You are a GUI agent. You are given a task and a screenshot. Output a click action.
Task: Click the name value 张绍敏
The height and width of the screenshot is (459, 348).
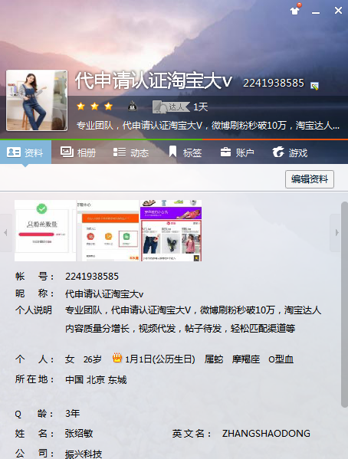point(79,433)
